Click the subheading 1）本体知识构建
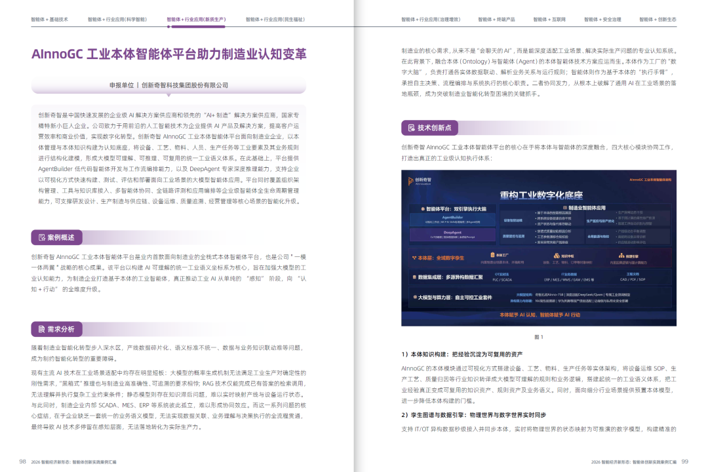Screen dimensions: 708x472 462,354
